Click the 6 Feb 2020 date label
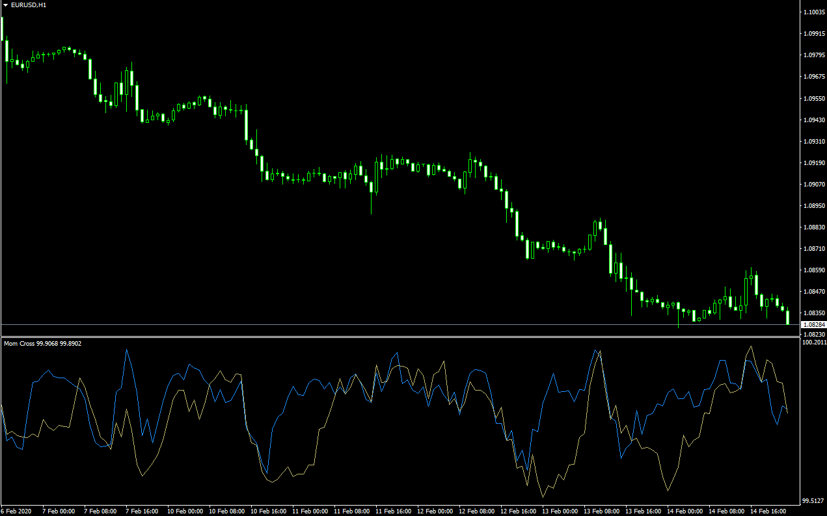827x516 pixels. click(18, 511)
